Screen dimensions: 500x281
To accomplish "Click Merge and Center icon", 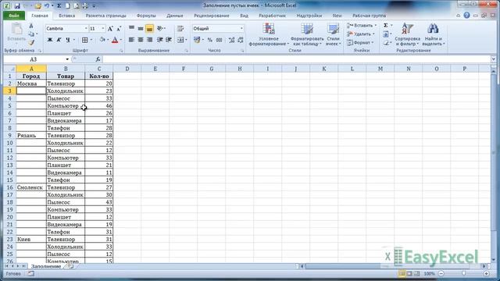I will [x=180, y=40].
